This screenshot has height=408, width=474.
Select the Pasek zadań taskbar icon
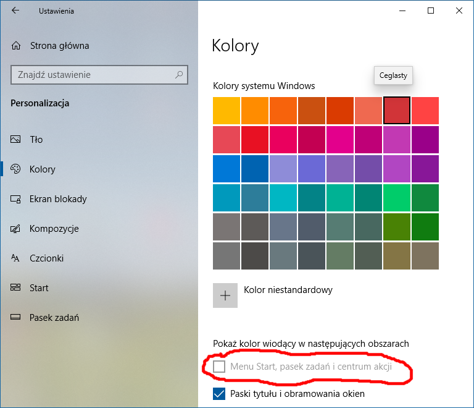click(x=15, y=317)
